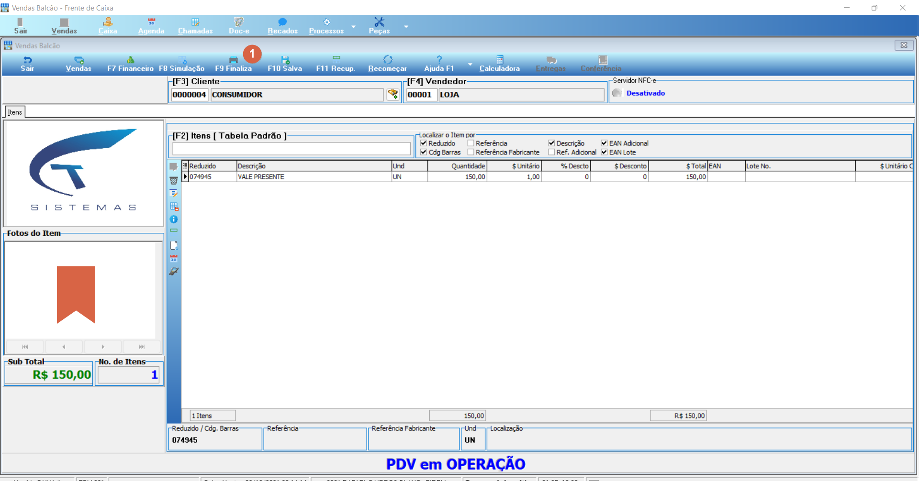Toggle the Descrição search checkbox
Image resolution: width=919 pixels, height=481 pixels.
point(551,143)
